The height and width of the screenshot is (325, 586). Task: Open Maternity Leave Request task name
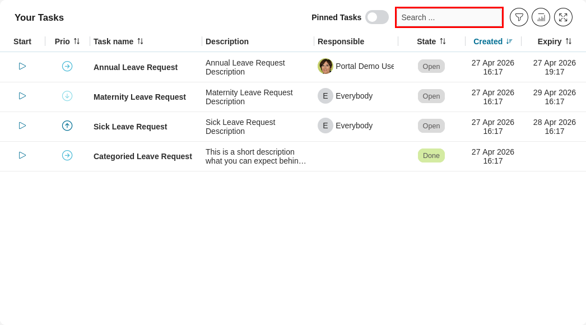coord(139,97)
